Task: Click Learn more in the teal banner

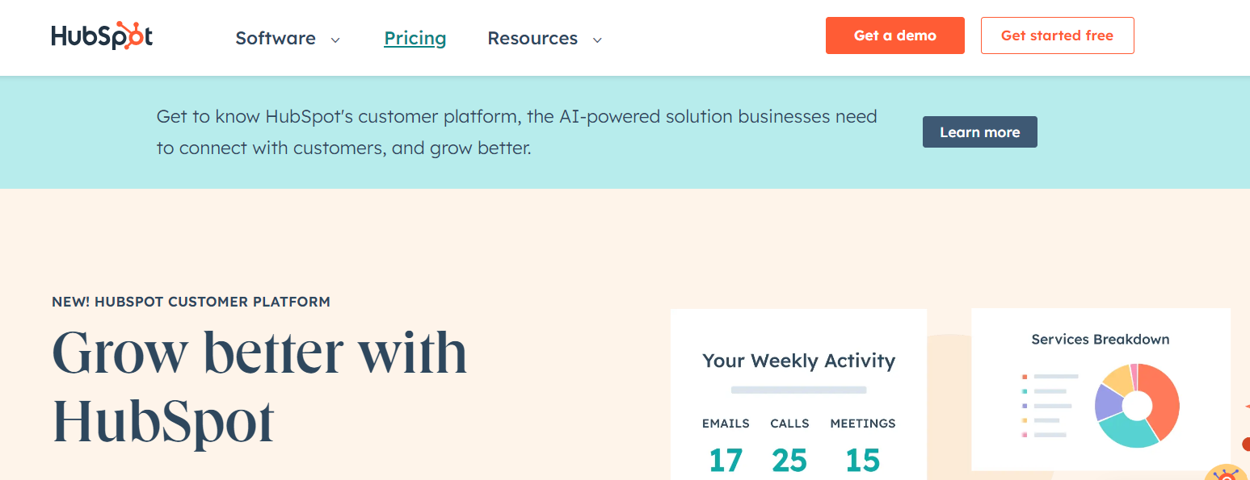Action: (x=979, y=132)
